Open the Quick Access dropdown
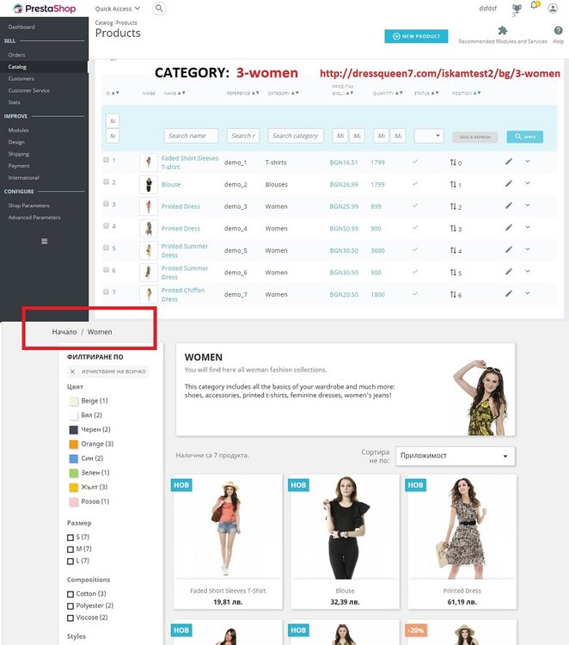569x645 pixels. coord(118,9)
